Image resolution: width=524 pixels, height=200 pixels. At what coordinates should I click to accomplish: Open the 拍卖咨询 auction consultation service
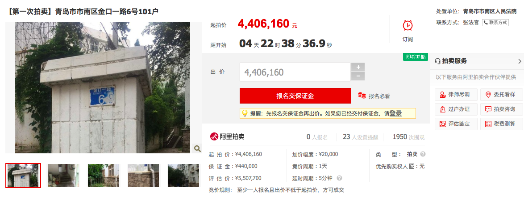[501, 109]
